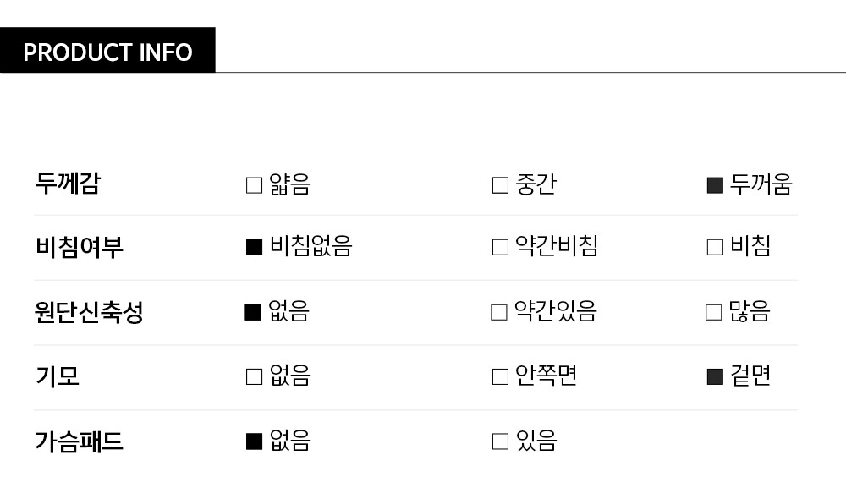Tick the 약간비침 checkbox
This screenshot has width=846, height=477.
pos(500,247)
